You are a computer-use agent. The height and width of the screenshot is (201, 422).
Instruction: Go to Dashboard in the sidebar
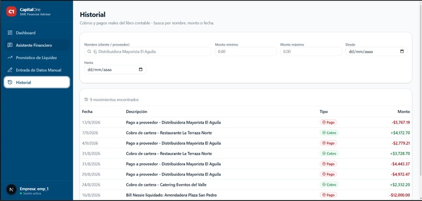[37, 32]
